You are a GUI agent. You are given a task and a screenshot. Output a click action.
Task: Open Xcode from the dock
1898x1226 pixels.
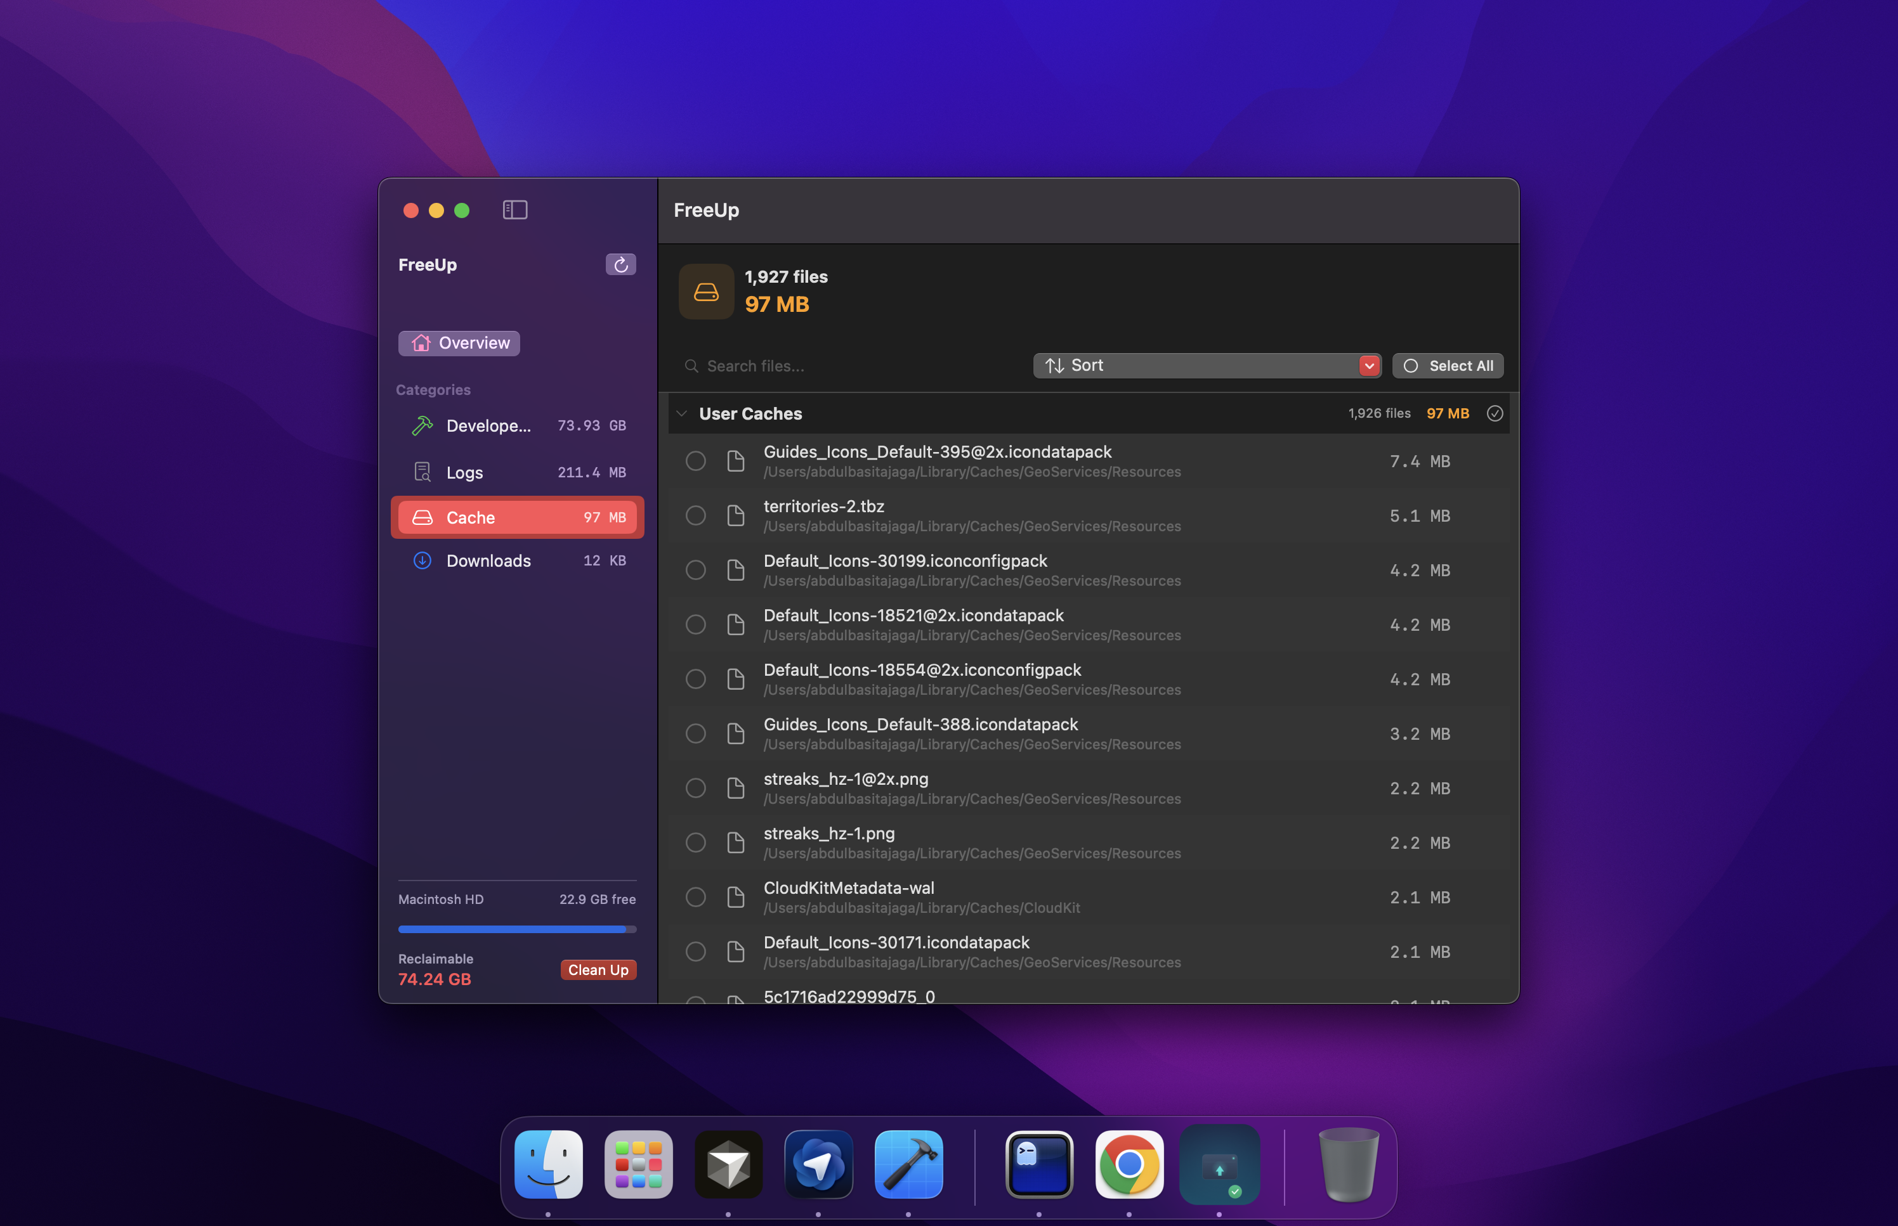tap(908, 1165)
